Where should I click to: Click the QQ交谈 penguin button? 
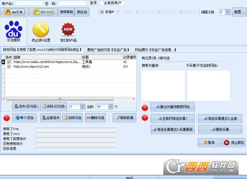point(15,12)
